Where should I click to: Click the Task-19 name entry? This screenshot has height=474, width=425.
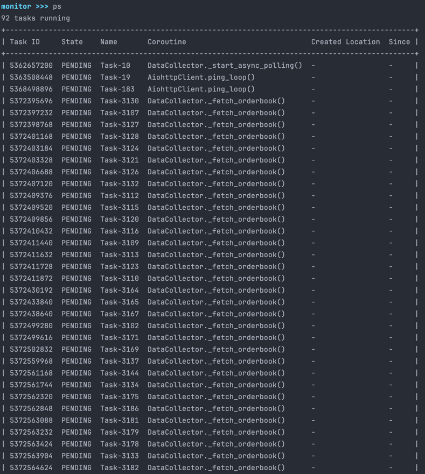pos(115,77)
